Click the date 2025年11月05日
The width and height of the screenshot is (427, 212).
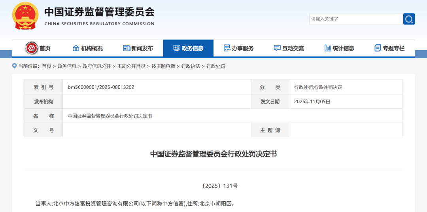(312, 102)
